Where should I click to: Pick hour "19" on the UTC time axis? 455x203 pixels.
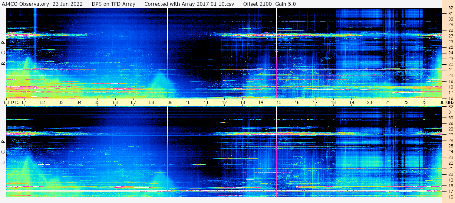(x=351, y=102)
